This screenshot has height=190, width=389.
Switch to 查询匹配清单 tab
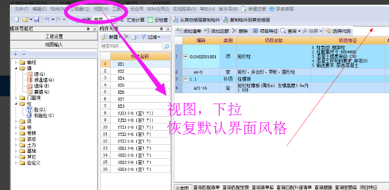tap(206, 187)
